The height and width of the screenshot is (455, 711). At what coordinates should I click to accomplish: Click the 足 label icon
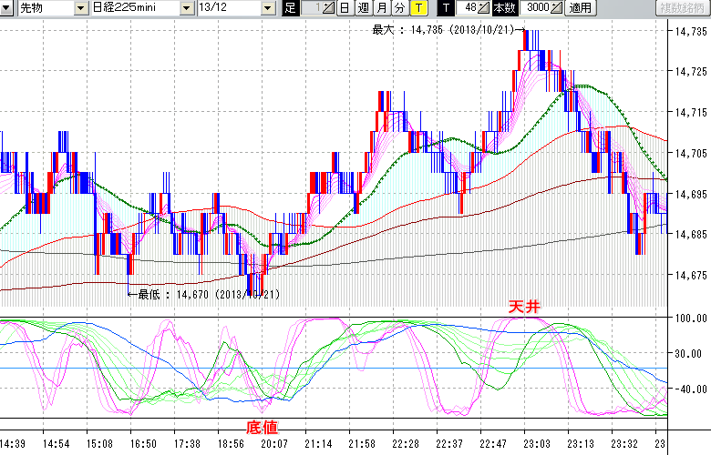pyautogui.click(x=291, y=8)
